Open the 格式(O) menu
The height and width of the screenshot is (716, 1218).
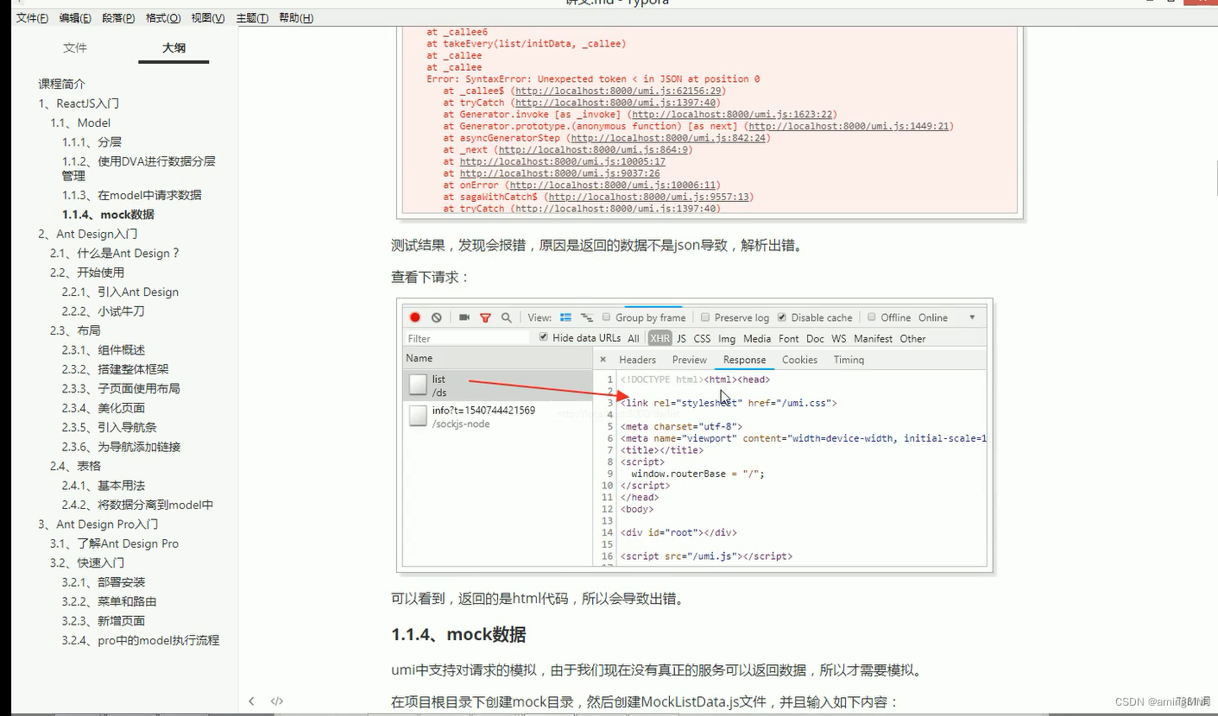[x=163, y=18]
